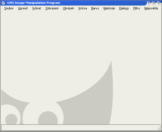Image resolution: width=162 pixels, height=132 pixels.
Task: Click the down-triangle title bar button
Action: 148,3
